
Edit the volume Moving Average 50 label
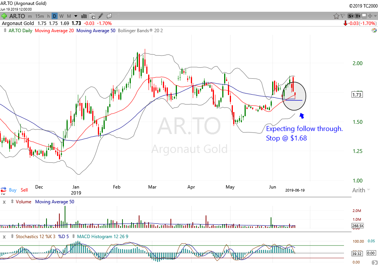[55, 201]
